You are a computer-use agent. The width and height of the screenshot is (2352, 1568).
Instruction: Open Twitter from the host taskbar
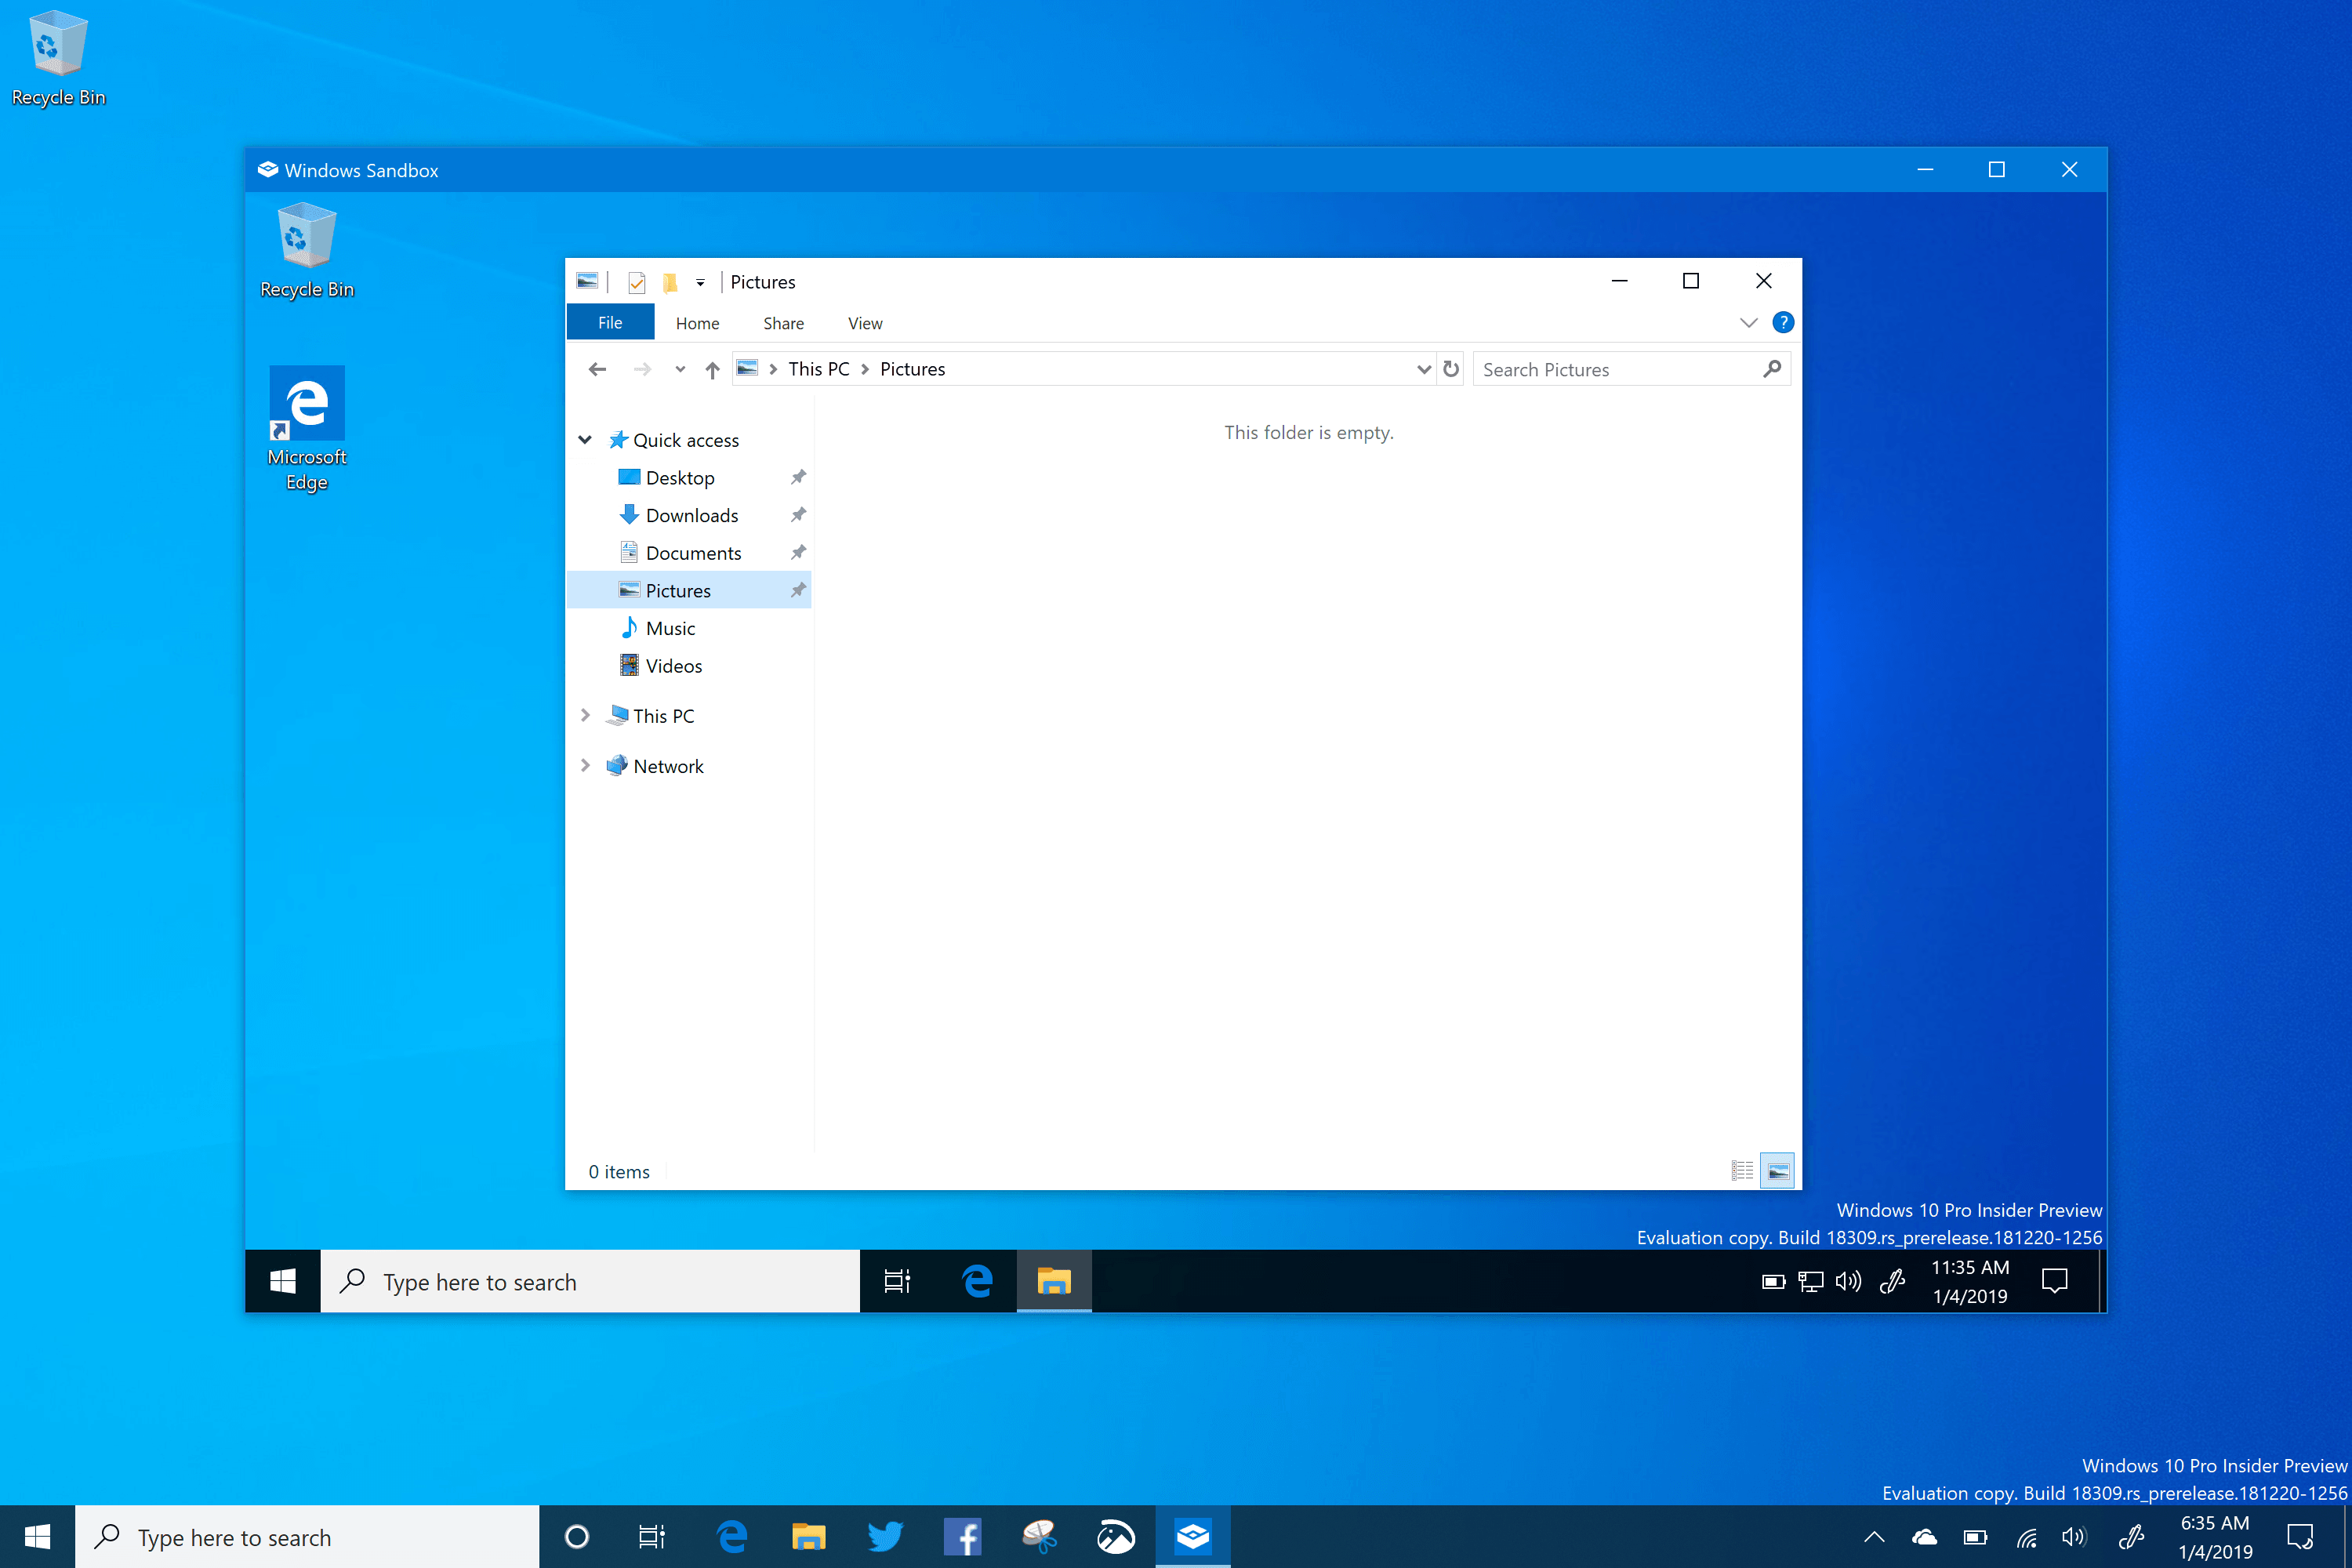885,1536
